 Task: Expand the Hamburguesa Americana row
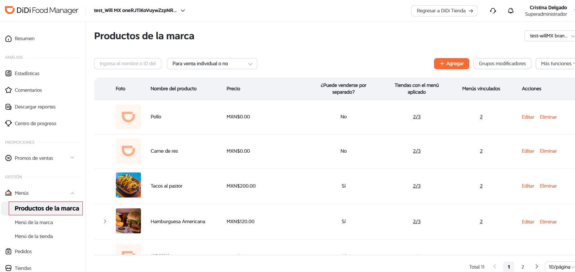tap(105, 221)
